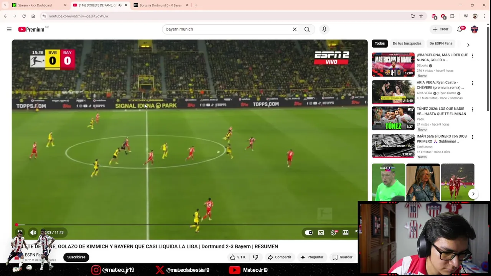
Task: Open YouTube account avatar menu
Action: click(x=475, y=29)
